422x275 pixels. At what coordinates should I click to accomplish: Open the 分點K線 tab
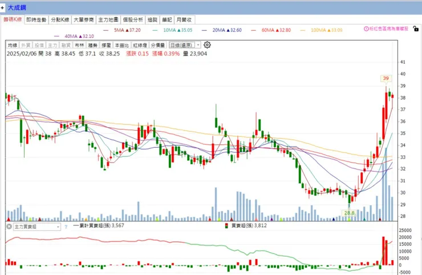coord(60,19)
